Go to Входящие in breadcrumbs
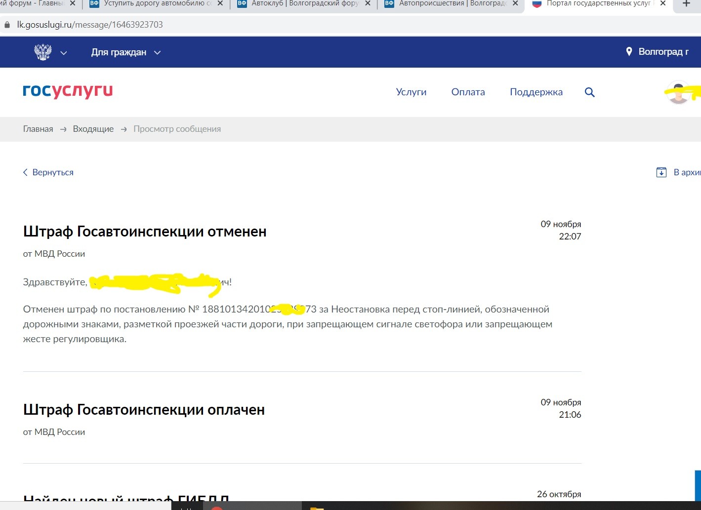This screenshot has height=510, width=701. (x=93, y=129)
